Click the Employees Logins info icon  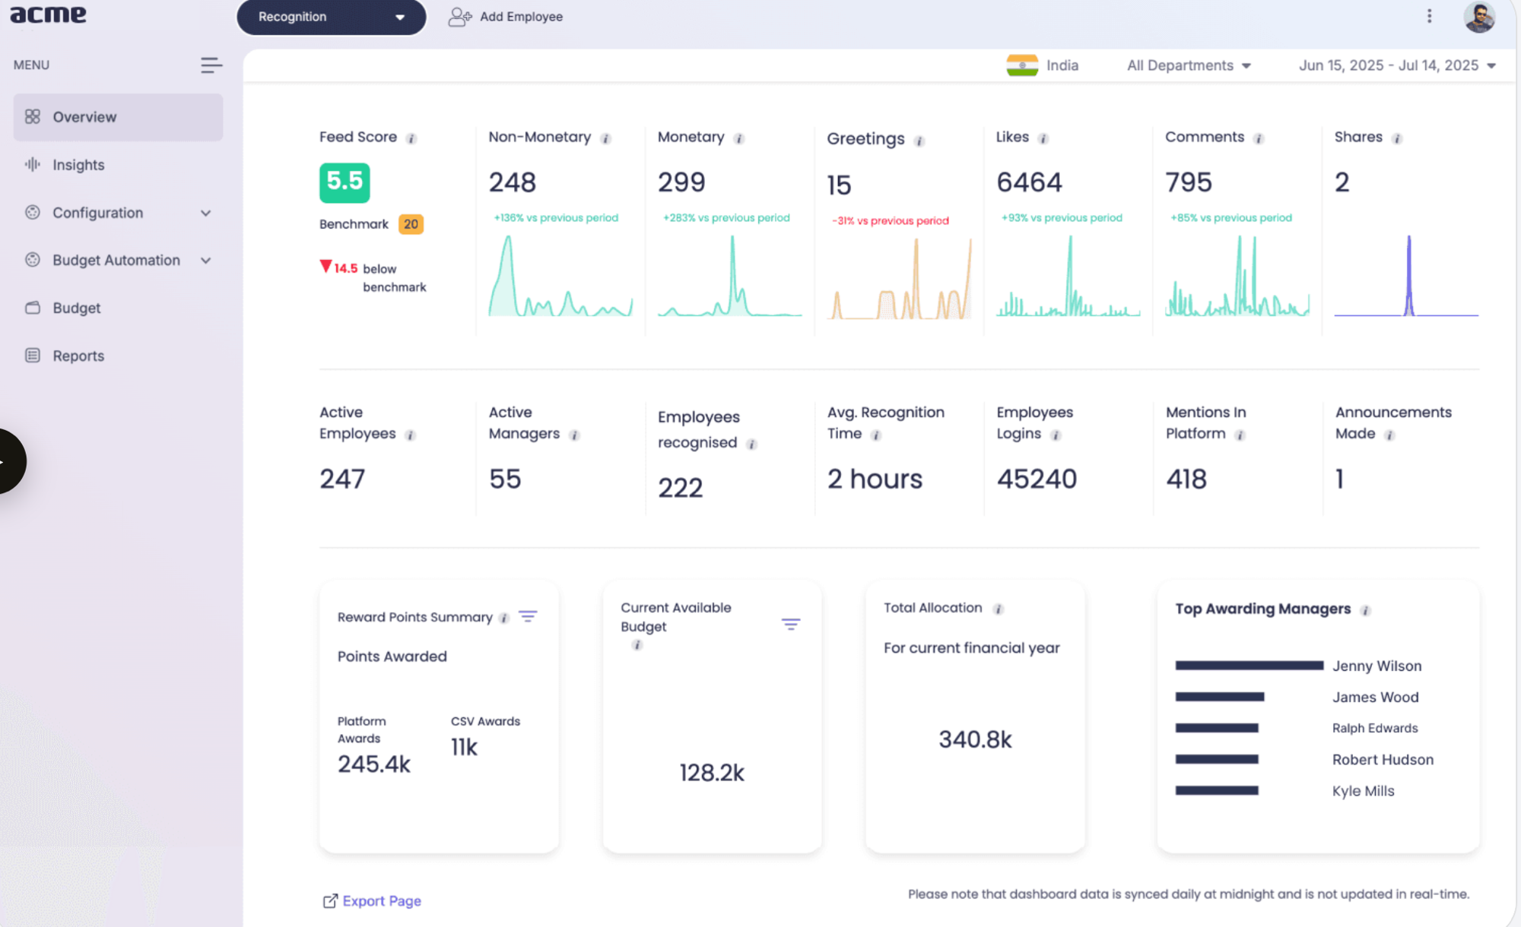(x=1056, y=435)
